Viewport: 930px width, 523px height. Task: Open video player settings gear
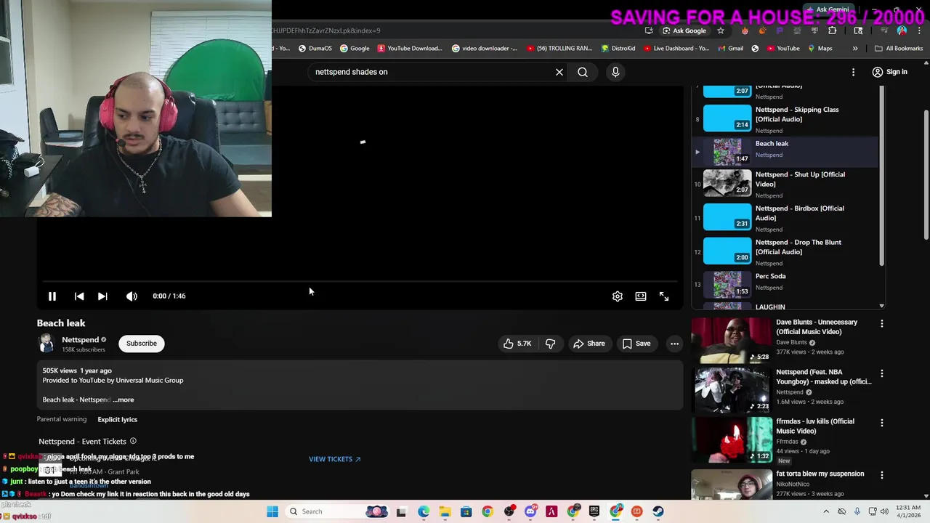(617, 296)
